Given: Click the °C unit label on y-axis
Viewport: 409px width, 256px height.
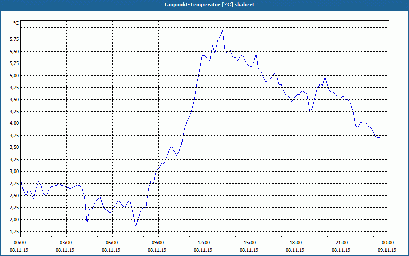Looking at the screenshot, I should coord(16,23).
